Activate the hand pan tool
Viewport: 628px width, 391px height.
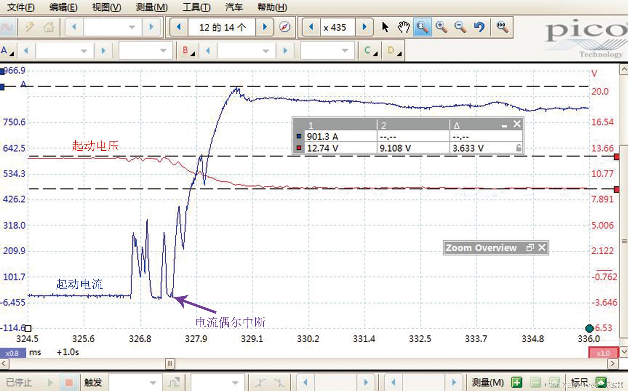click(403, 27)
